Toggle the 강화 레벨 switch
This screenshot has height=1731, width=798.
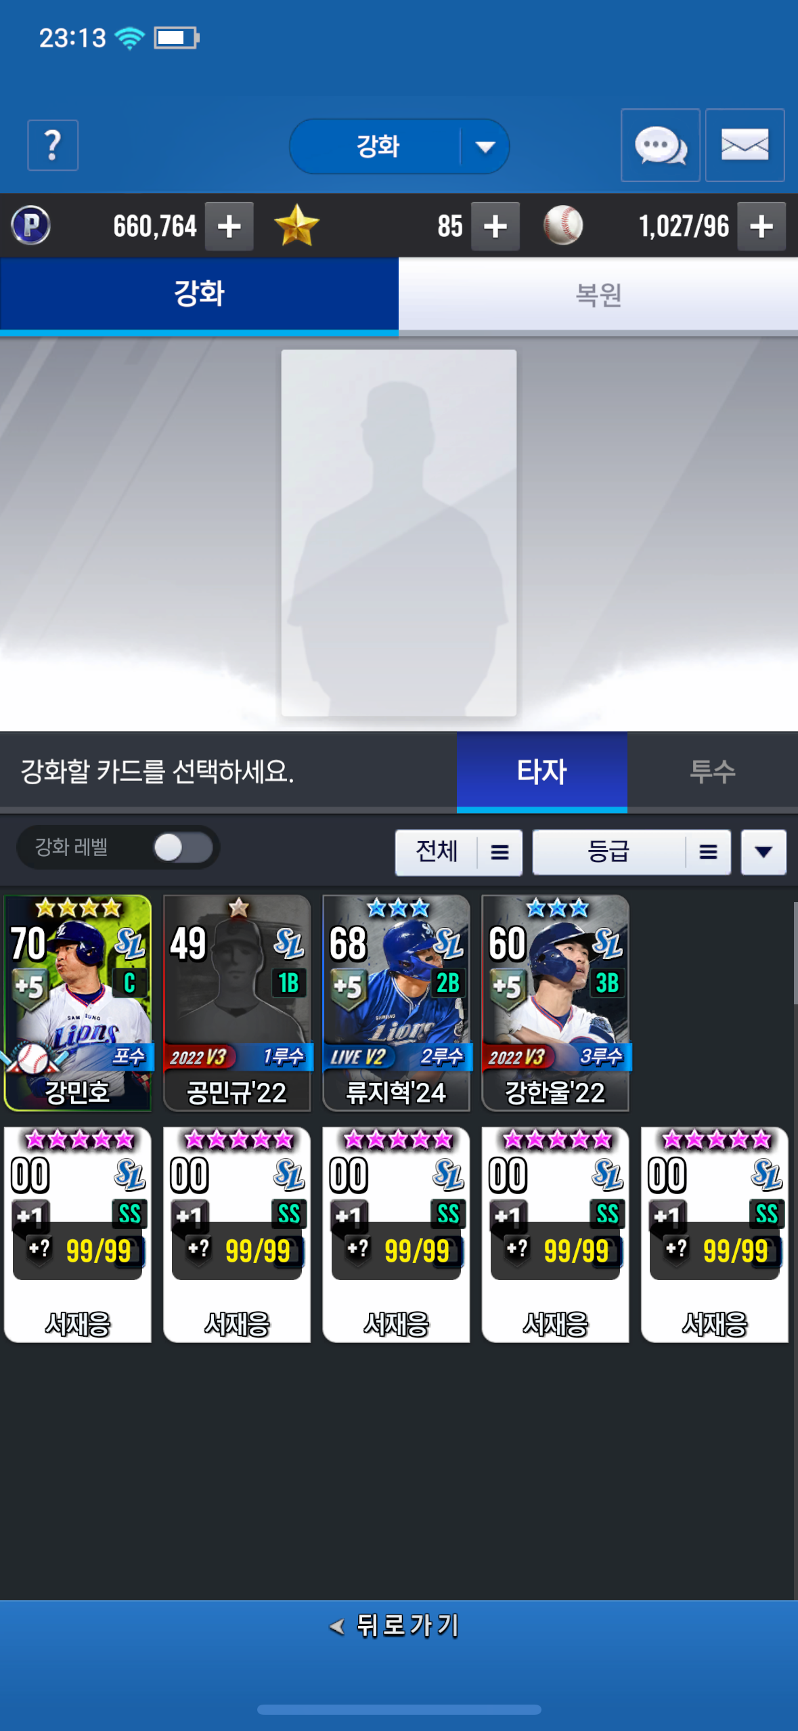183,847
